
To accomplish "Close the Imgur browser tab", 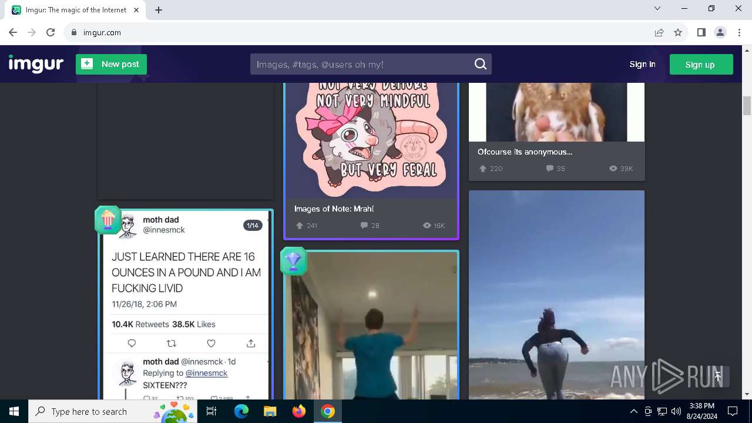I will point(136,10).
